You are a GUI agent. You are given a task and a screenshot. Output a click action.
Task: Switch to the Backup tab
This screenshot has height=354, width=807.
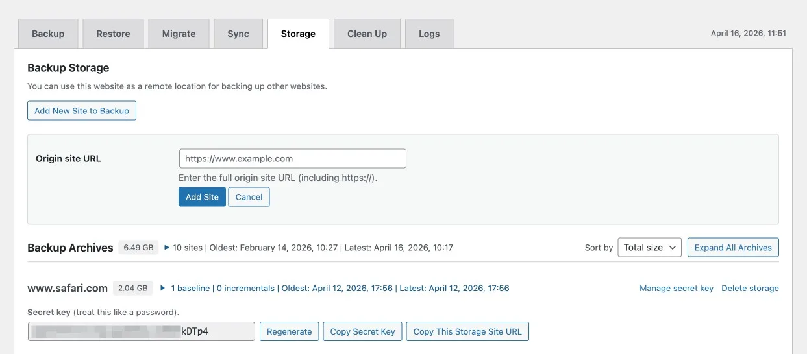coord(48,34)
